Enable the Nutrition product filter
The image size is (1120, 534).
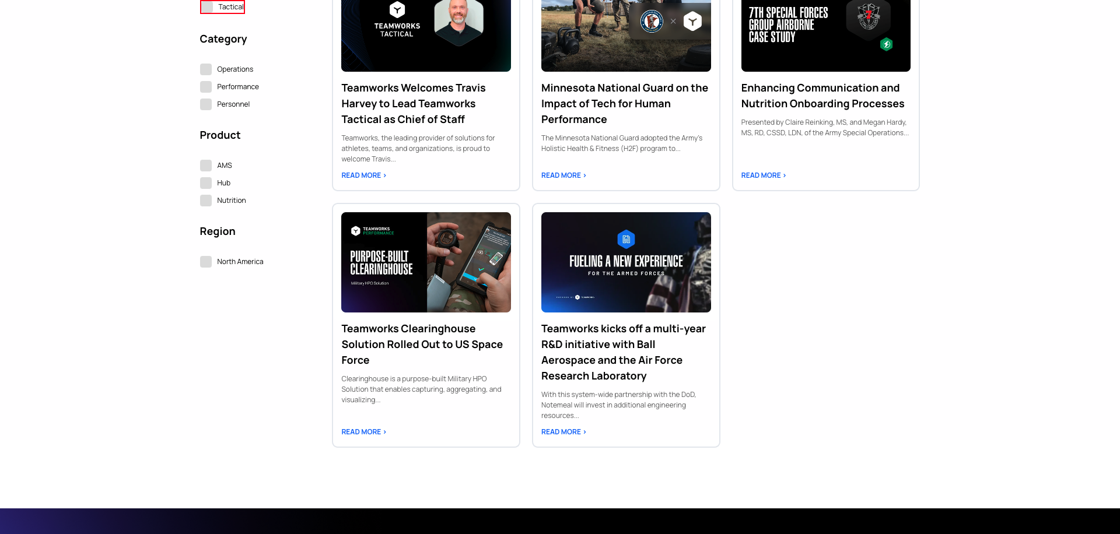coord(206,200)
